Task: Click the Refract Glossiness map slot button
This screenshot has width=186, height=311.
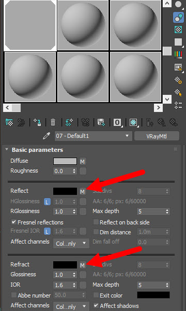Action: pos(83,275)
